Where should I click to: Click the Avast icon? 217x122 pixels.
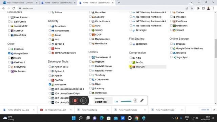click(53, 35)
